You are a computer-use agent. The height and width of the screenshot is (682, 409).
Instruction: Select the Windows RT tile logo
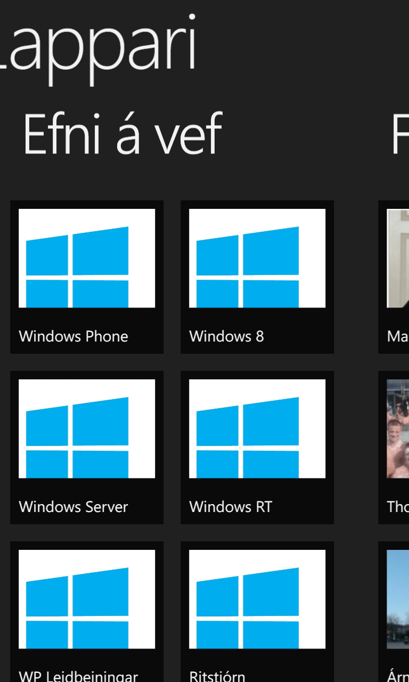pos(257,429)
